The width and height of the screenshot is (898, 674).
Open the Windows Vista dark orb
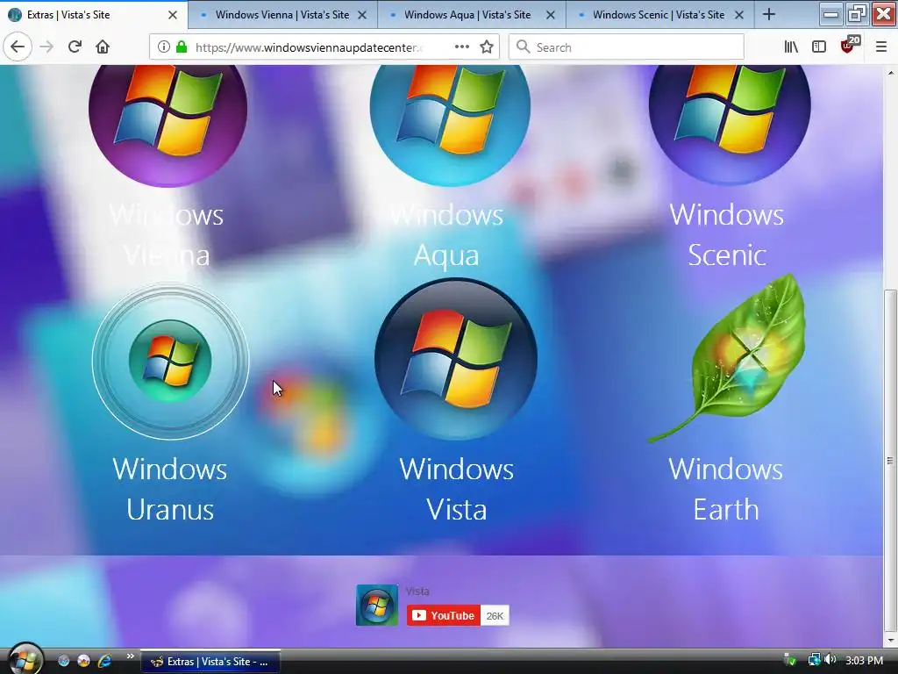click(456, 359)
